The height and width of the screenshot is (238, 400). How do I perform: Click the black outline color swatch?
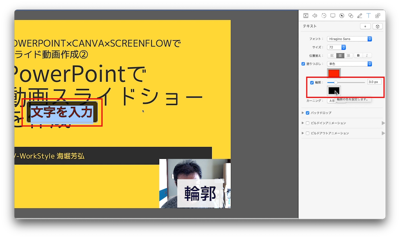point(334,90)
